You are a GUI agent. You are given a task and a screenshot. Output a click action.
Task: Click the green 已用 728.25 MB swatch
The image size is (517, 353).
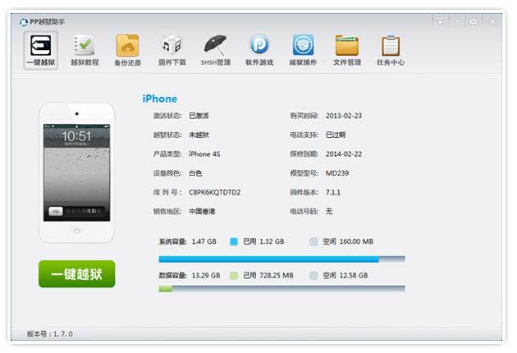click(234, 276)
